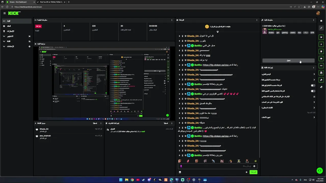Open the Windows Start button
This screenshot has width=326, height=183.
121,180
